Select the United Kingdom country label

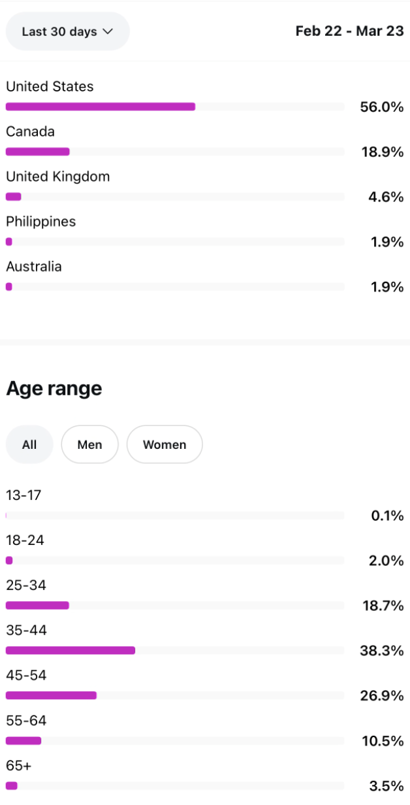(57, 176)
